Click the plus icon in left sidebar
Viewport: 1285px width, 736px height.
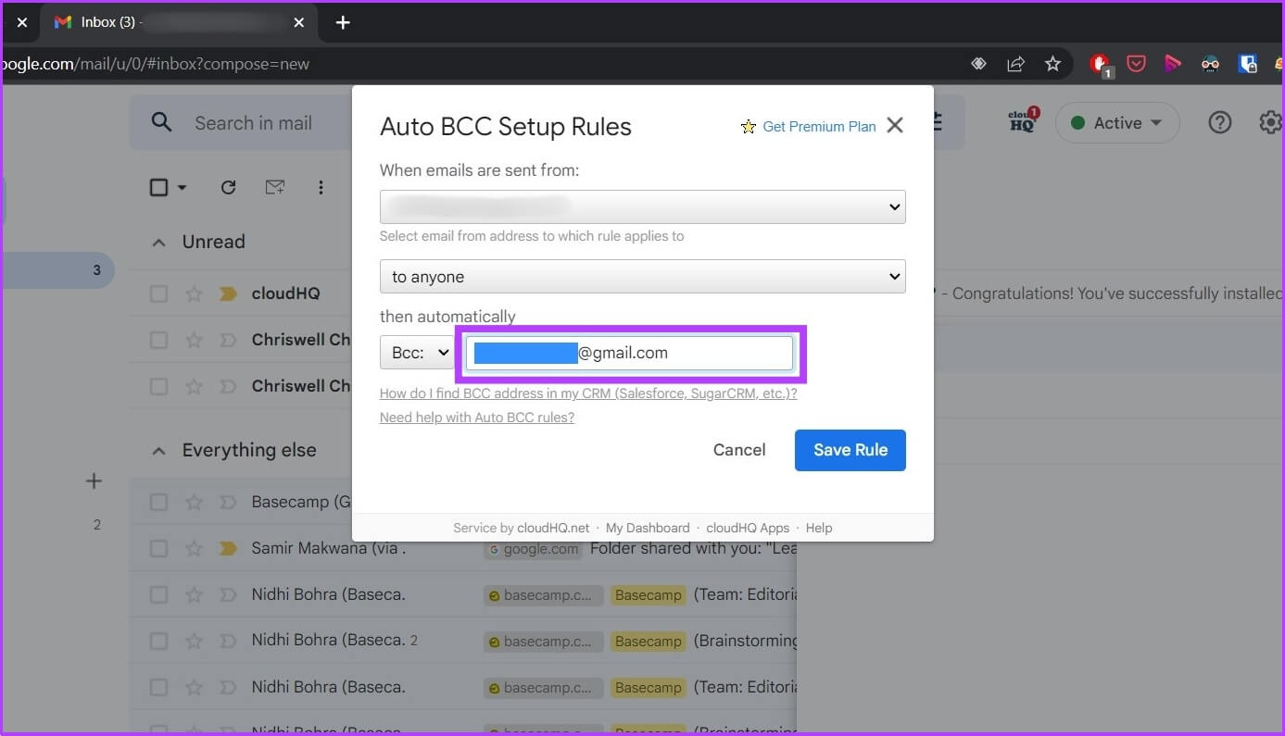[94, 480]
